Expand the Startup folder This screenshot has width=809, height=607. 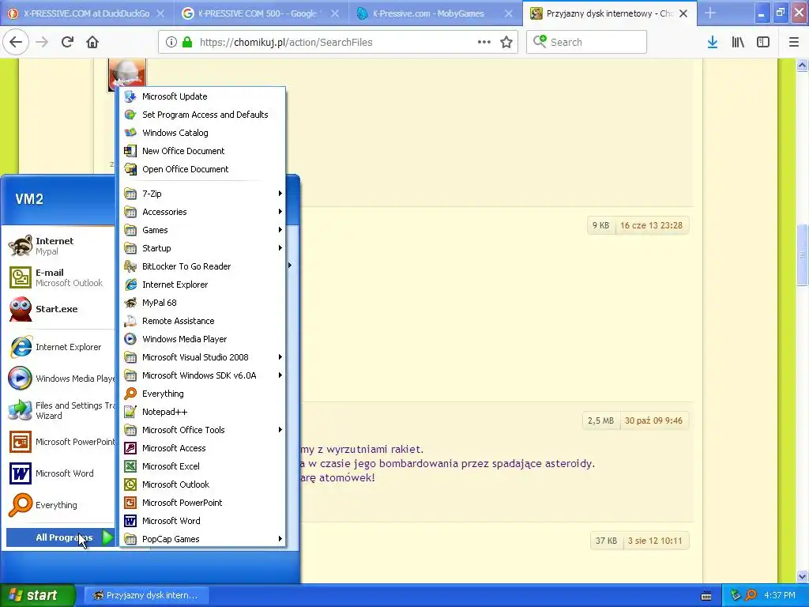coord(203,247)
